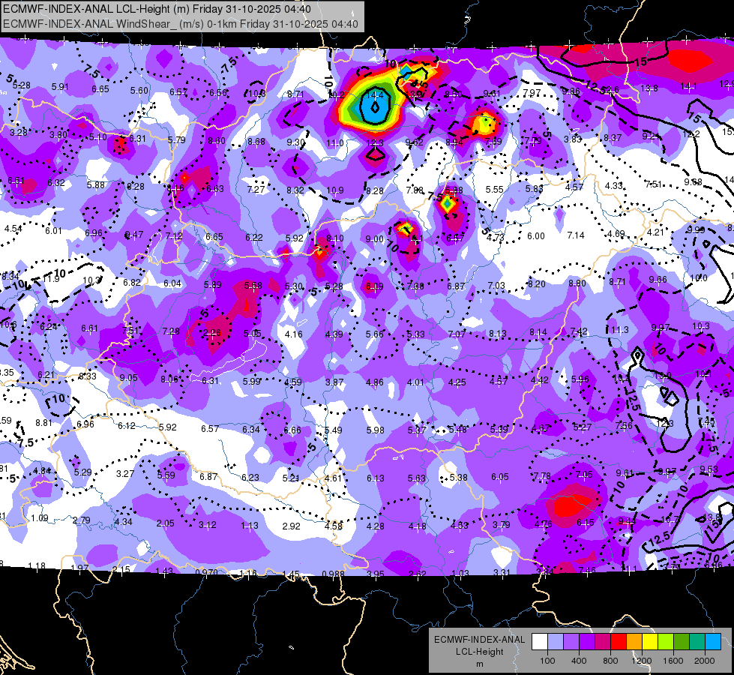Click the legend tick label '2000'
Viewport: 734px width, 675px height.
[x=705, y=661]
